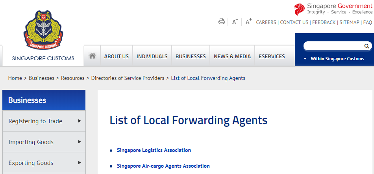Open the FEEDBACK link

tap(324, 22)
